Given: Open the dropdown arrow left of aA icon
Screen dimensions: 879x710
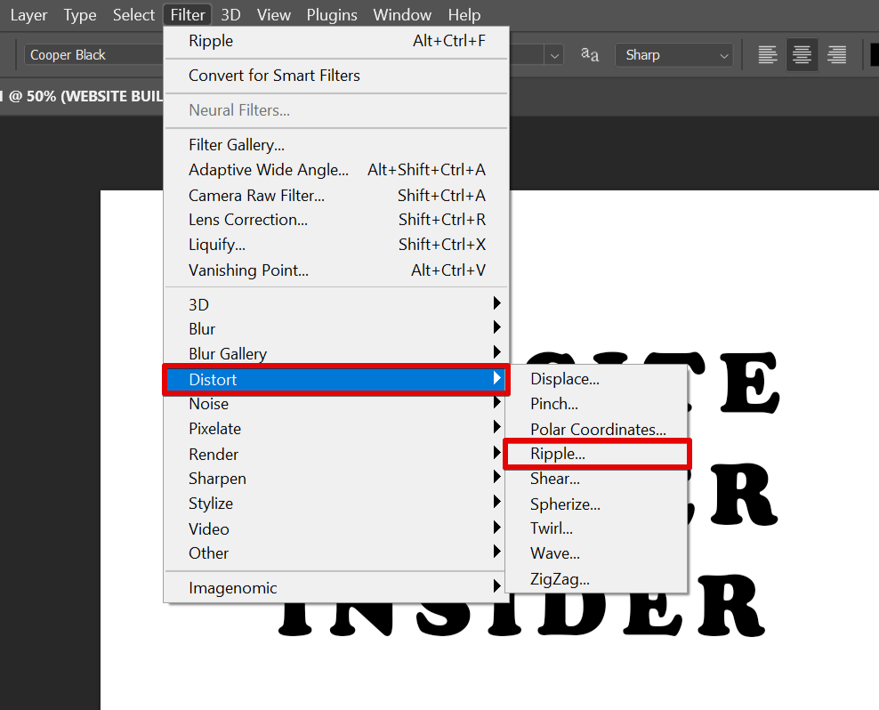Looking at the screenshot, I should 555,55.
